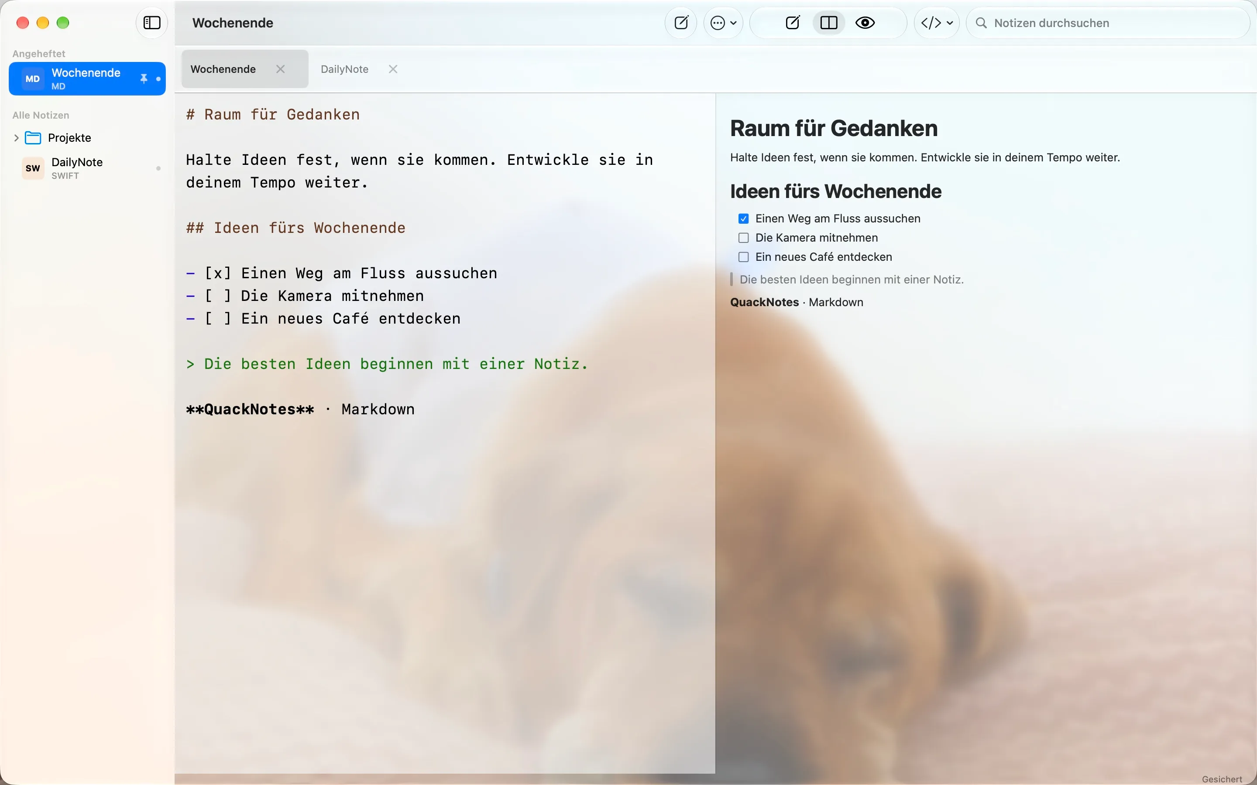The height and width of the screenshot is (785, 1257).
Task: Click the pin icon on Wochenende note
Action: click(144, 79)
